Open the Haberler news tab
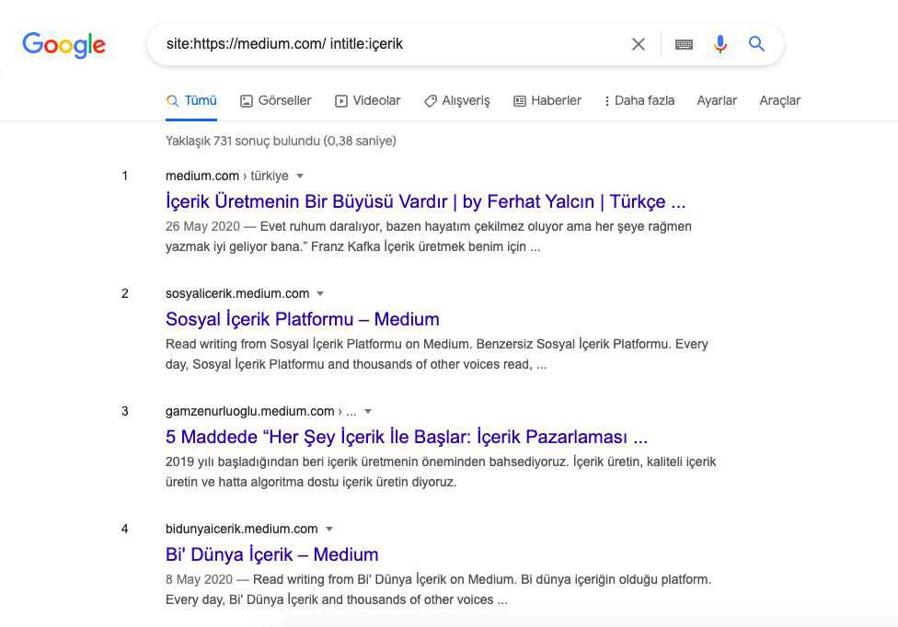Screen dimensions: 898x627 click(547, 101)
